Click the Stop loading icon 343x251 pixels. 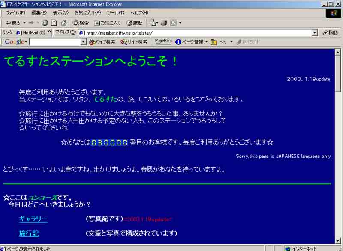click(45, 23)
